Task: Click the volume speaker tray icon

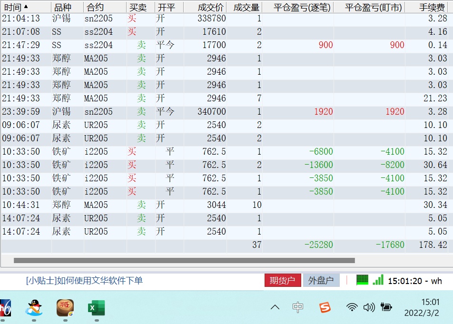Action: (x=369, y=307)
